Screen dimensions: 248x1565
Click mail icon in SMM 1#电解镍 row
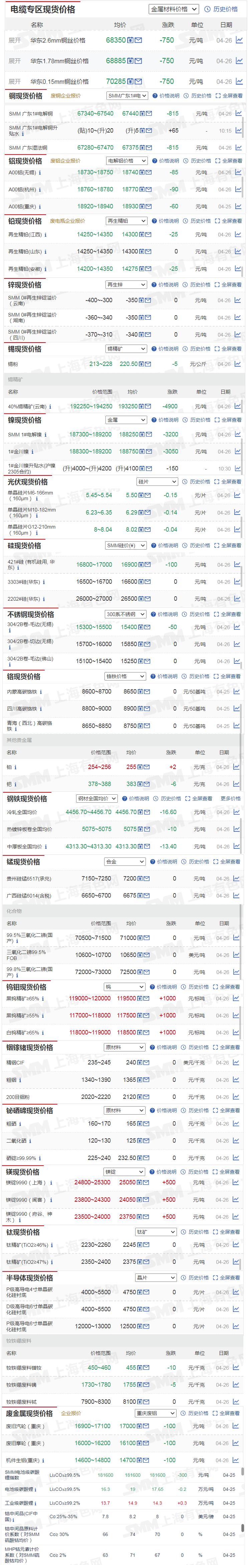149,434
